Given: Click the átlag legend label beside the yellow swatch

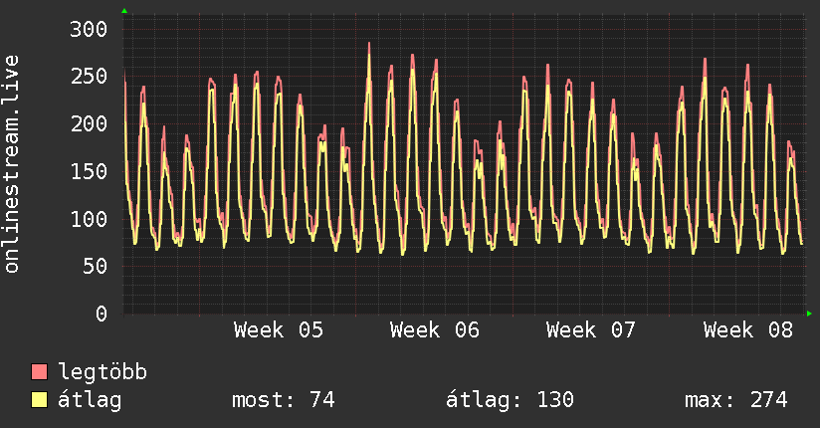Looking at the screenshot, I should pos(90,400).
